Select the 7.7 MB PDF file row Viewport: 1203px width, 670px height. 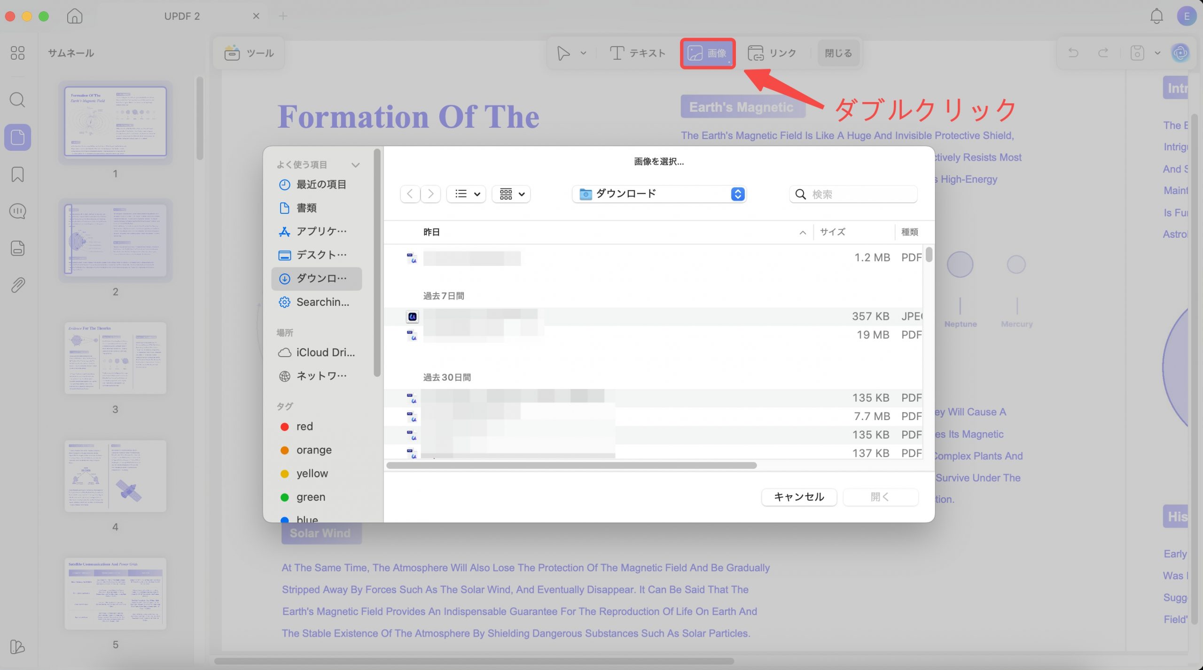pos(653,416)
